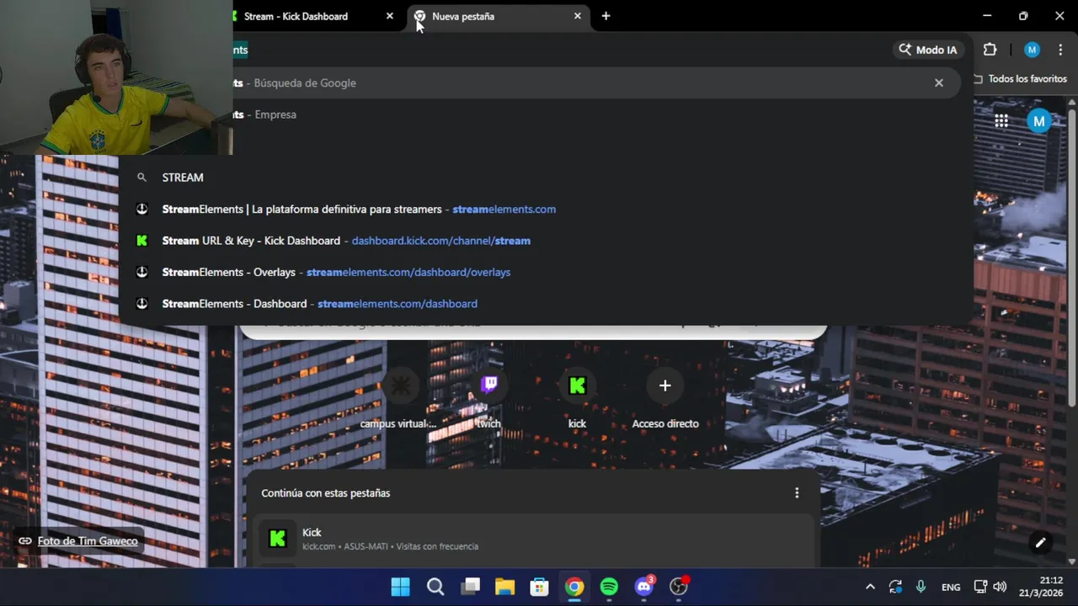Open Windows Start menu

[401, 587]
